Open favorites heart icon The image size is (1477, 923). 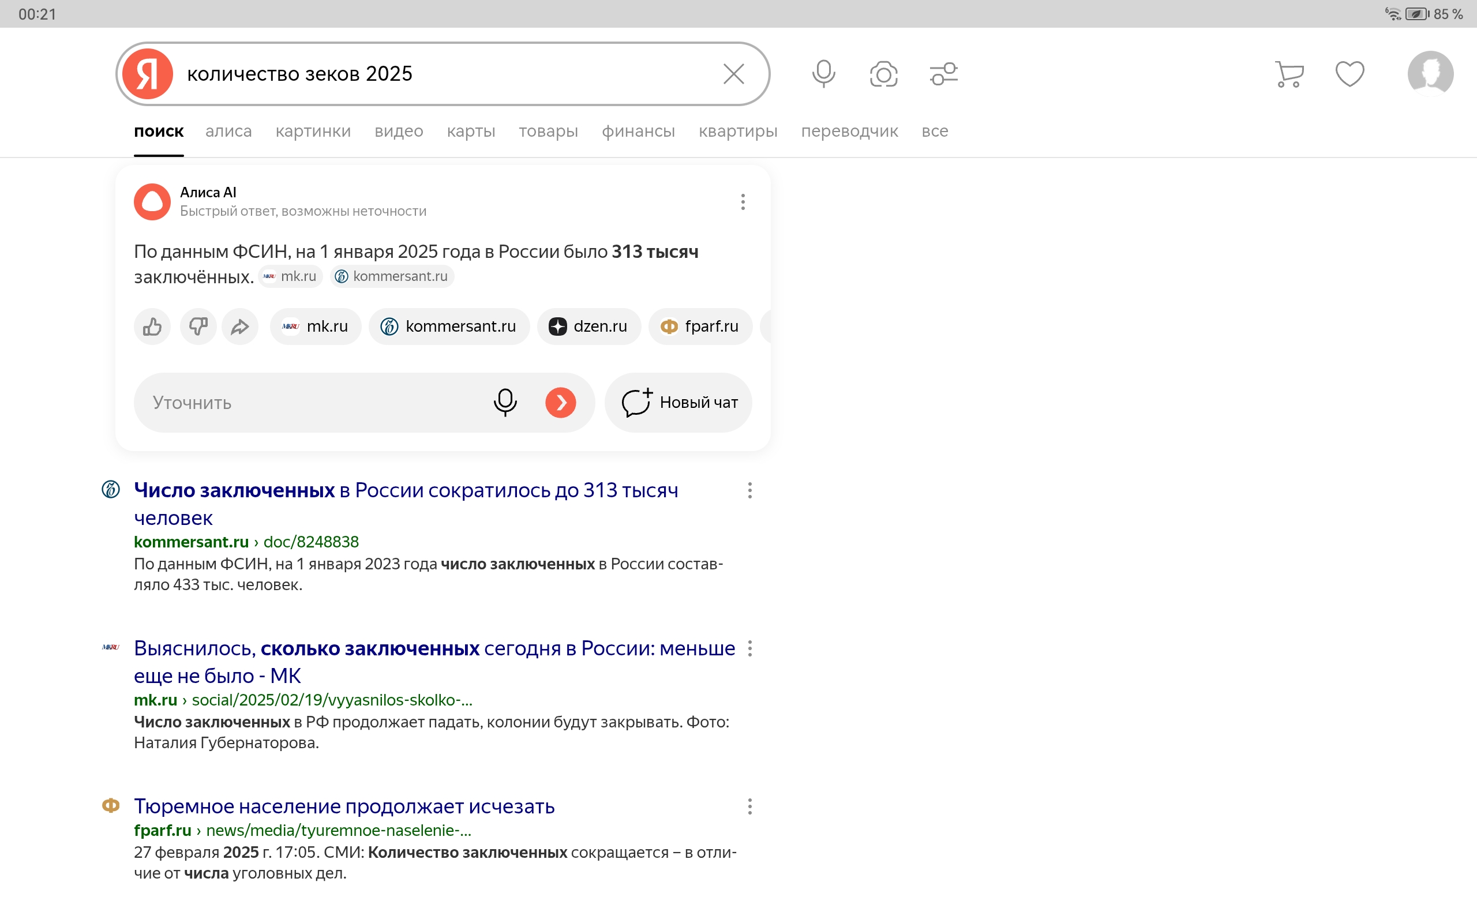click(x=1349, y=74)
